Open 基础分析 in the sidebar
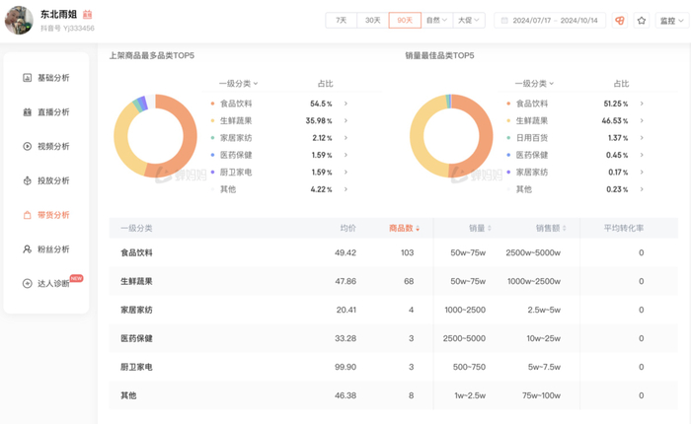691x424 pixels. pos(52,78)
